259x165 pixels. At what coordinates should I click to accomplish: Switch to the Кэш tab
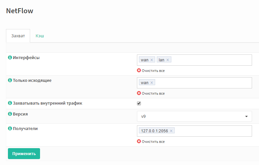[40, 36]
